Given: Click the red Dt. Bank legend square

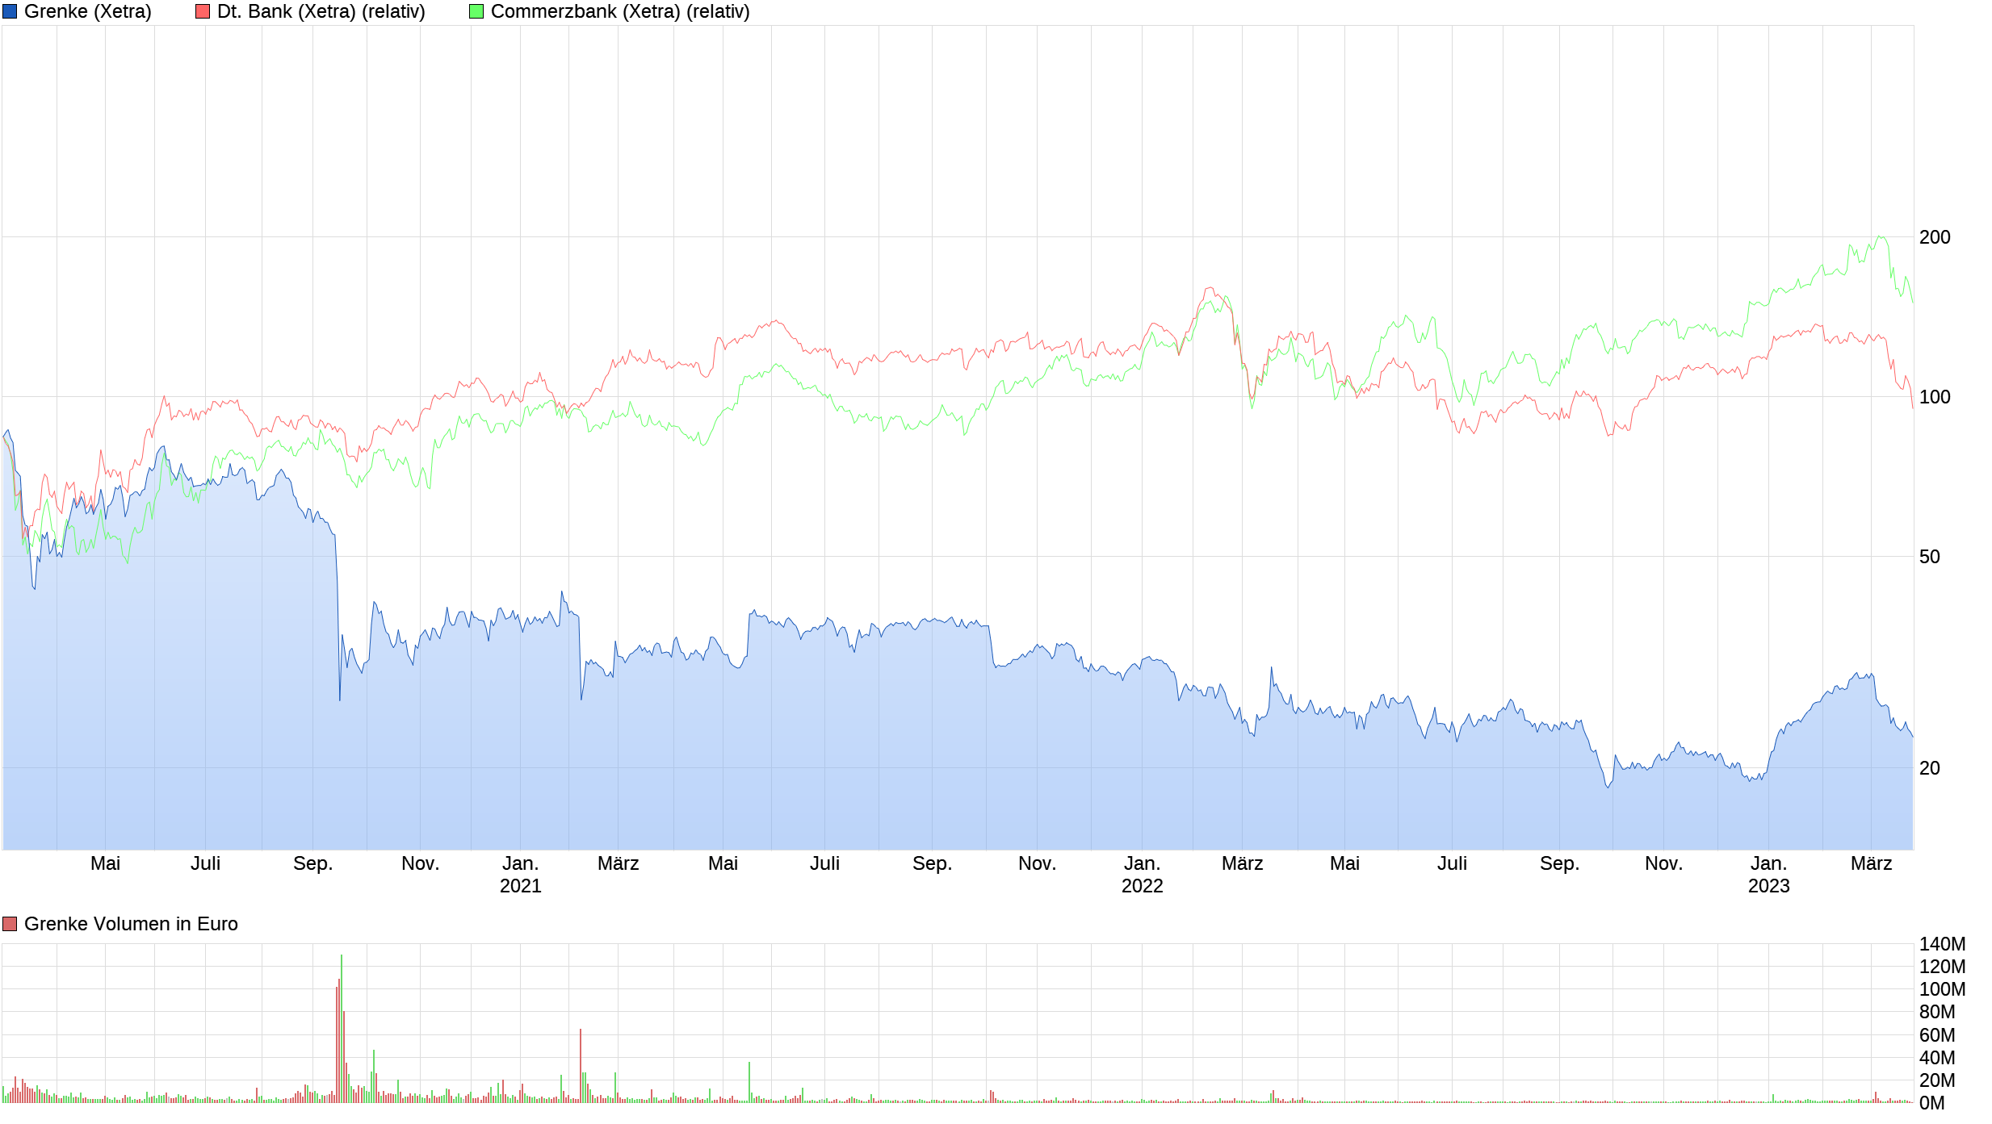Looking at the screenshot, I should point(202,11).
